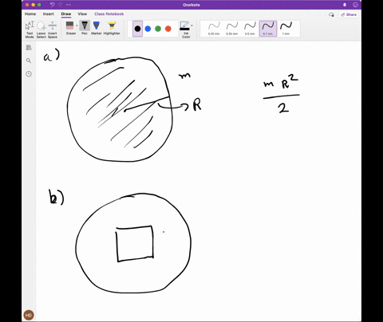Select the Text Mode tool

point(30,29)
